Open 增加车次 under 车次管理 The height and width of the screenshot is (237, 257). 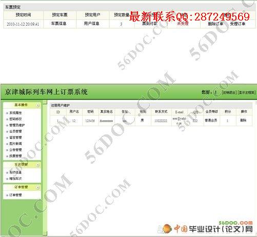click(x=15, y=179)
